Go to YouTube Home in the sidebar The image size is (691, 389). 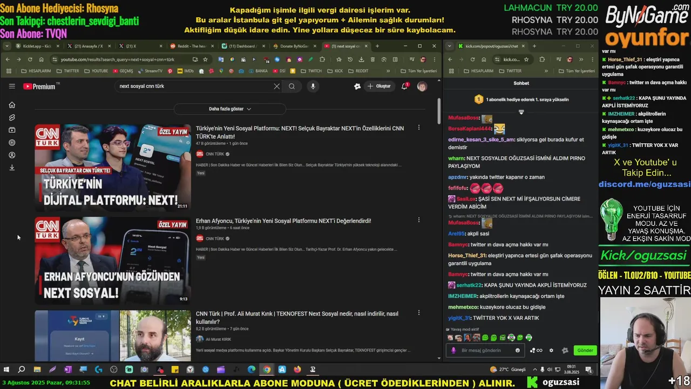[12, 105]
